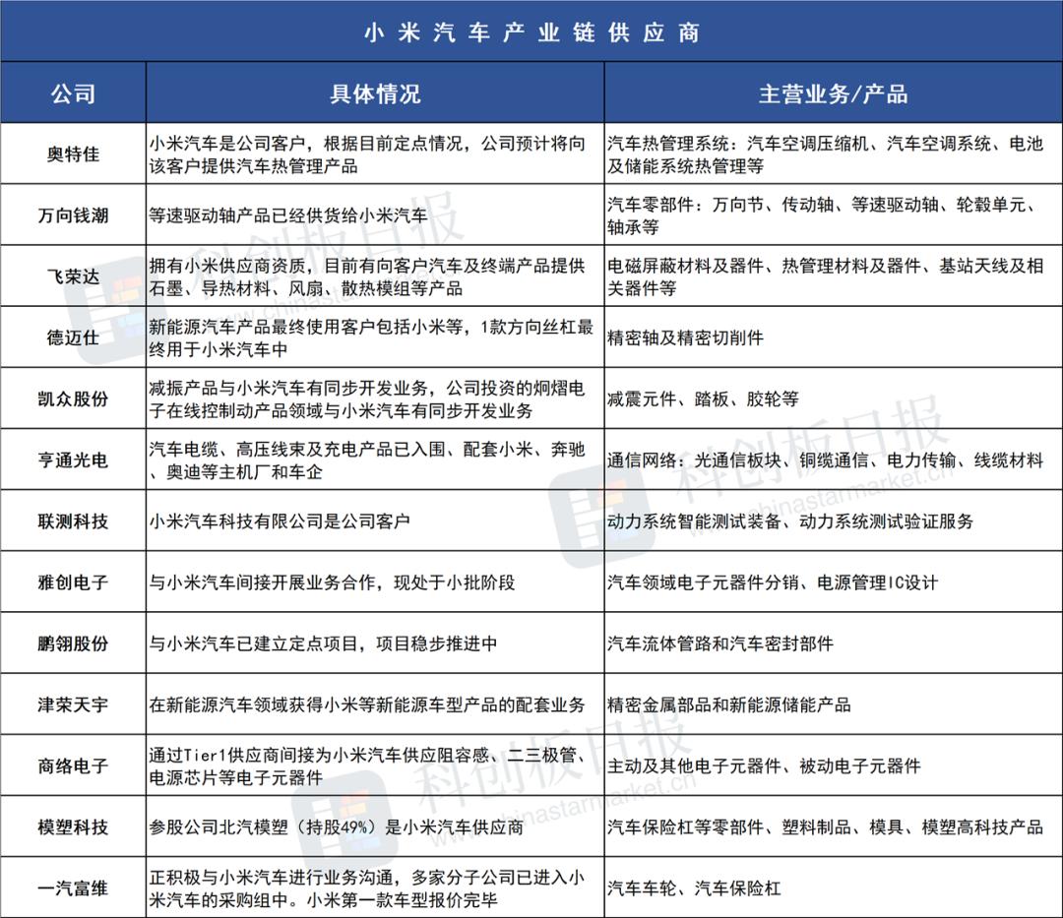Click company name 鹏翎股份

tap(73, 643)
